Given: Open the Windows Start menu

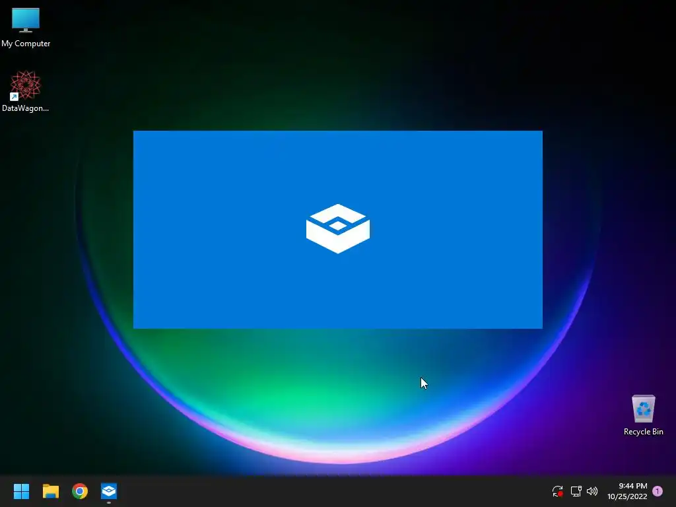Looking at the screenshot, I should (21, 491).
